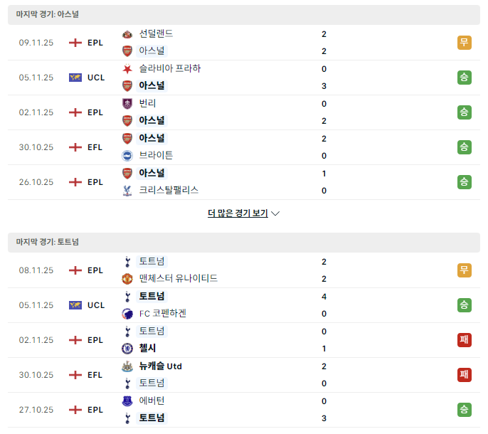Select the UCL label for Slavia Praha match
Viewport: 488px width, 434px height.
click(96, 78)
